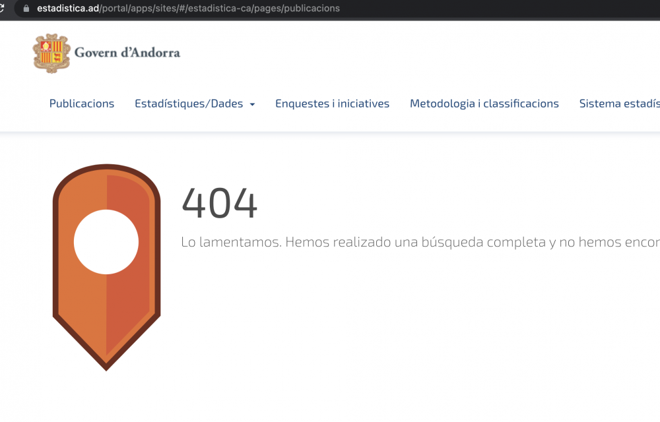Select Metodologia i classificacions
Image resolution: width=660 pixels, height=422 pixels.
(484, 104)
